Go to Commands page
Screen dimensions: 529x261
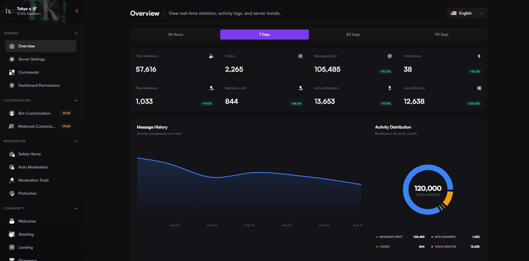[41, 72]
